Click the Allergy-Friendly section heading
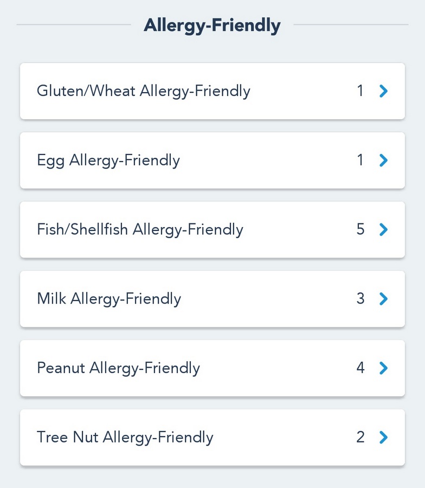The width and height of the screenshot is (425, 488). tap(212, 25)
